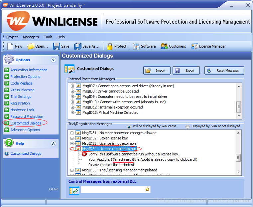Click the DLL icon under Control Messages

[74, 190]
